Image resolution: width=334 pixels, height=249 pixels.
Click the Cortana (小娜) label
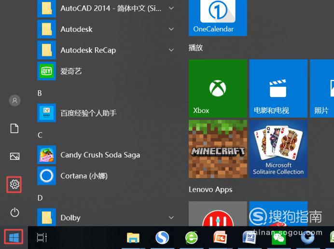click(84, 176)
